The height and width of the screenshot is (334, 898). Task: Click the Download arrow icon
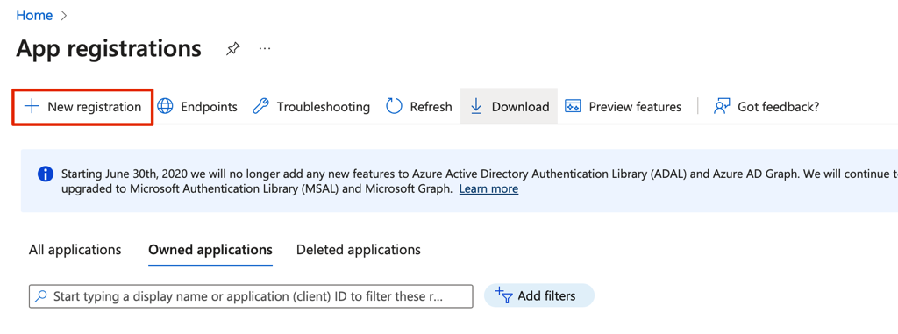476,107
